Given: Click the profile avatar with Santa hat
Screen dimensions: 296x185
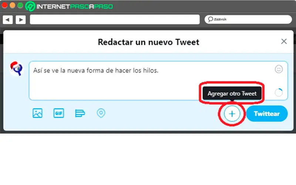Looking at the screenshot, I should (17, 68).
